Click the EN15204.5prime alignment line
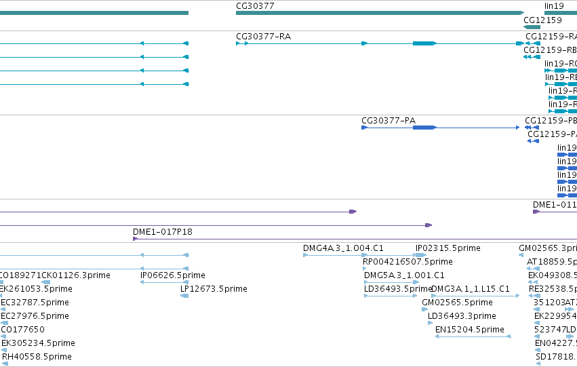 tap(473, 336)
